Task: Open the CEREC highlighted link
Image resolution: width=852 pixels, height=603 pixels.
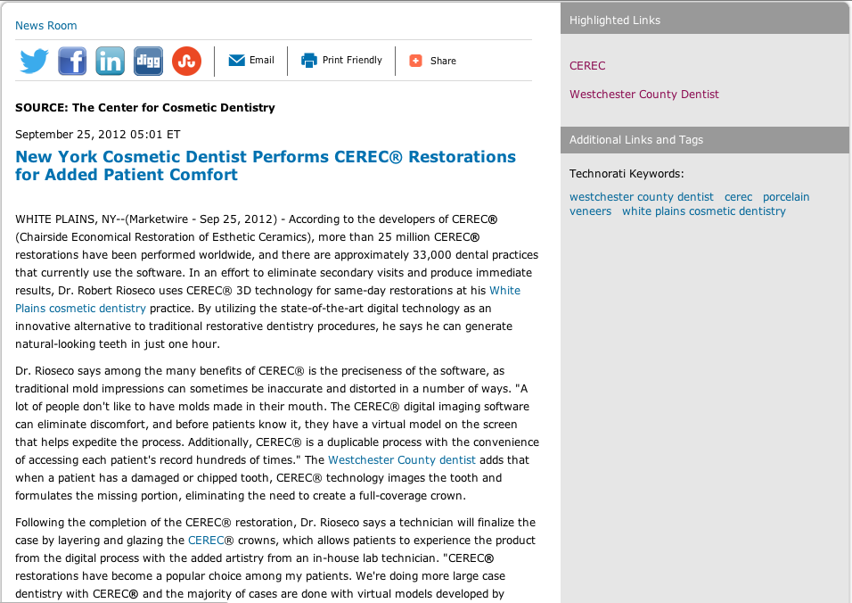Action: coord(587,66)
